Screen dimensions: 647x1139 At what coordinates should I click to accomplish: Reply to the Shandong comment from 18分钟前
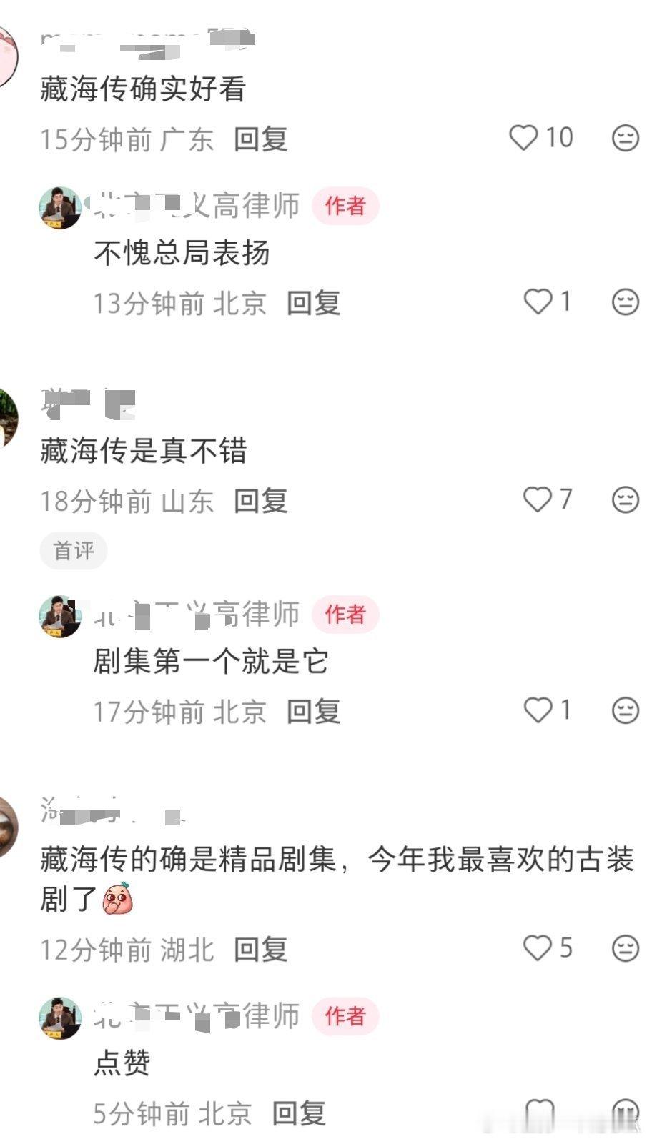click(x=261, y=501)
